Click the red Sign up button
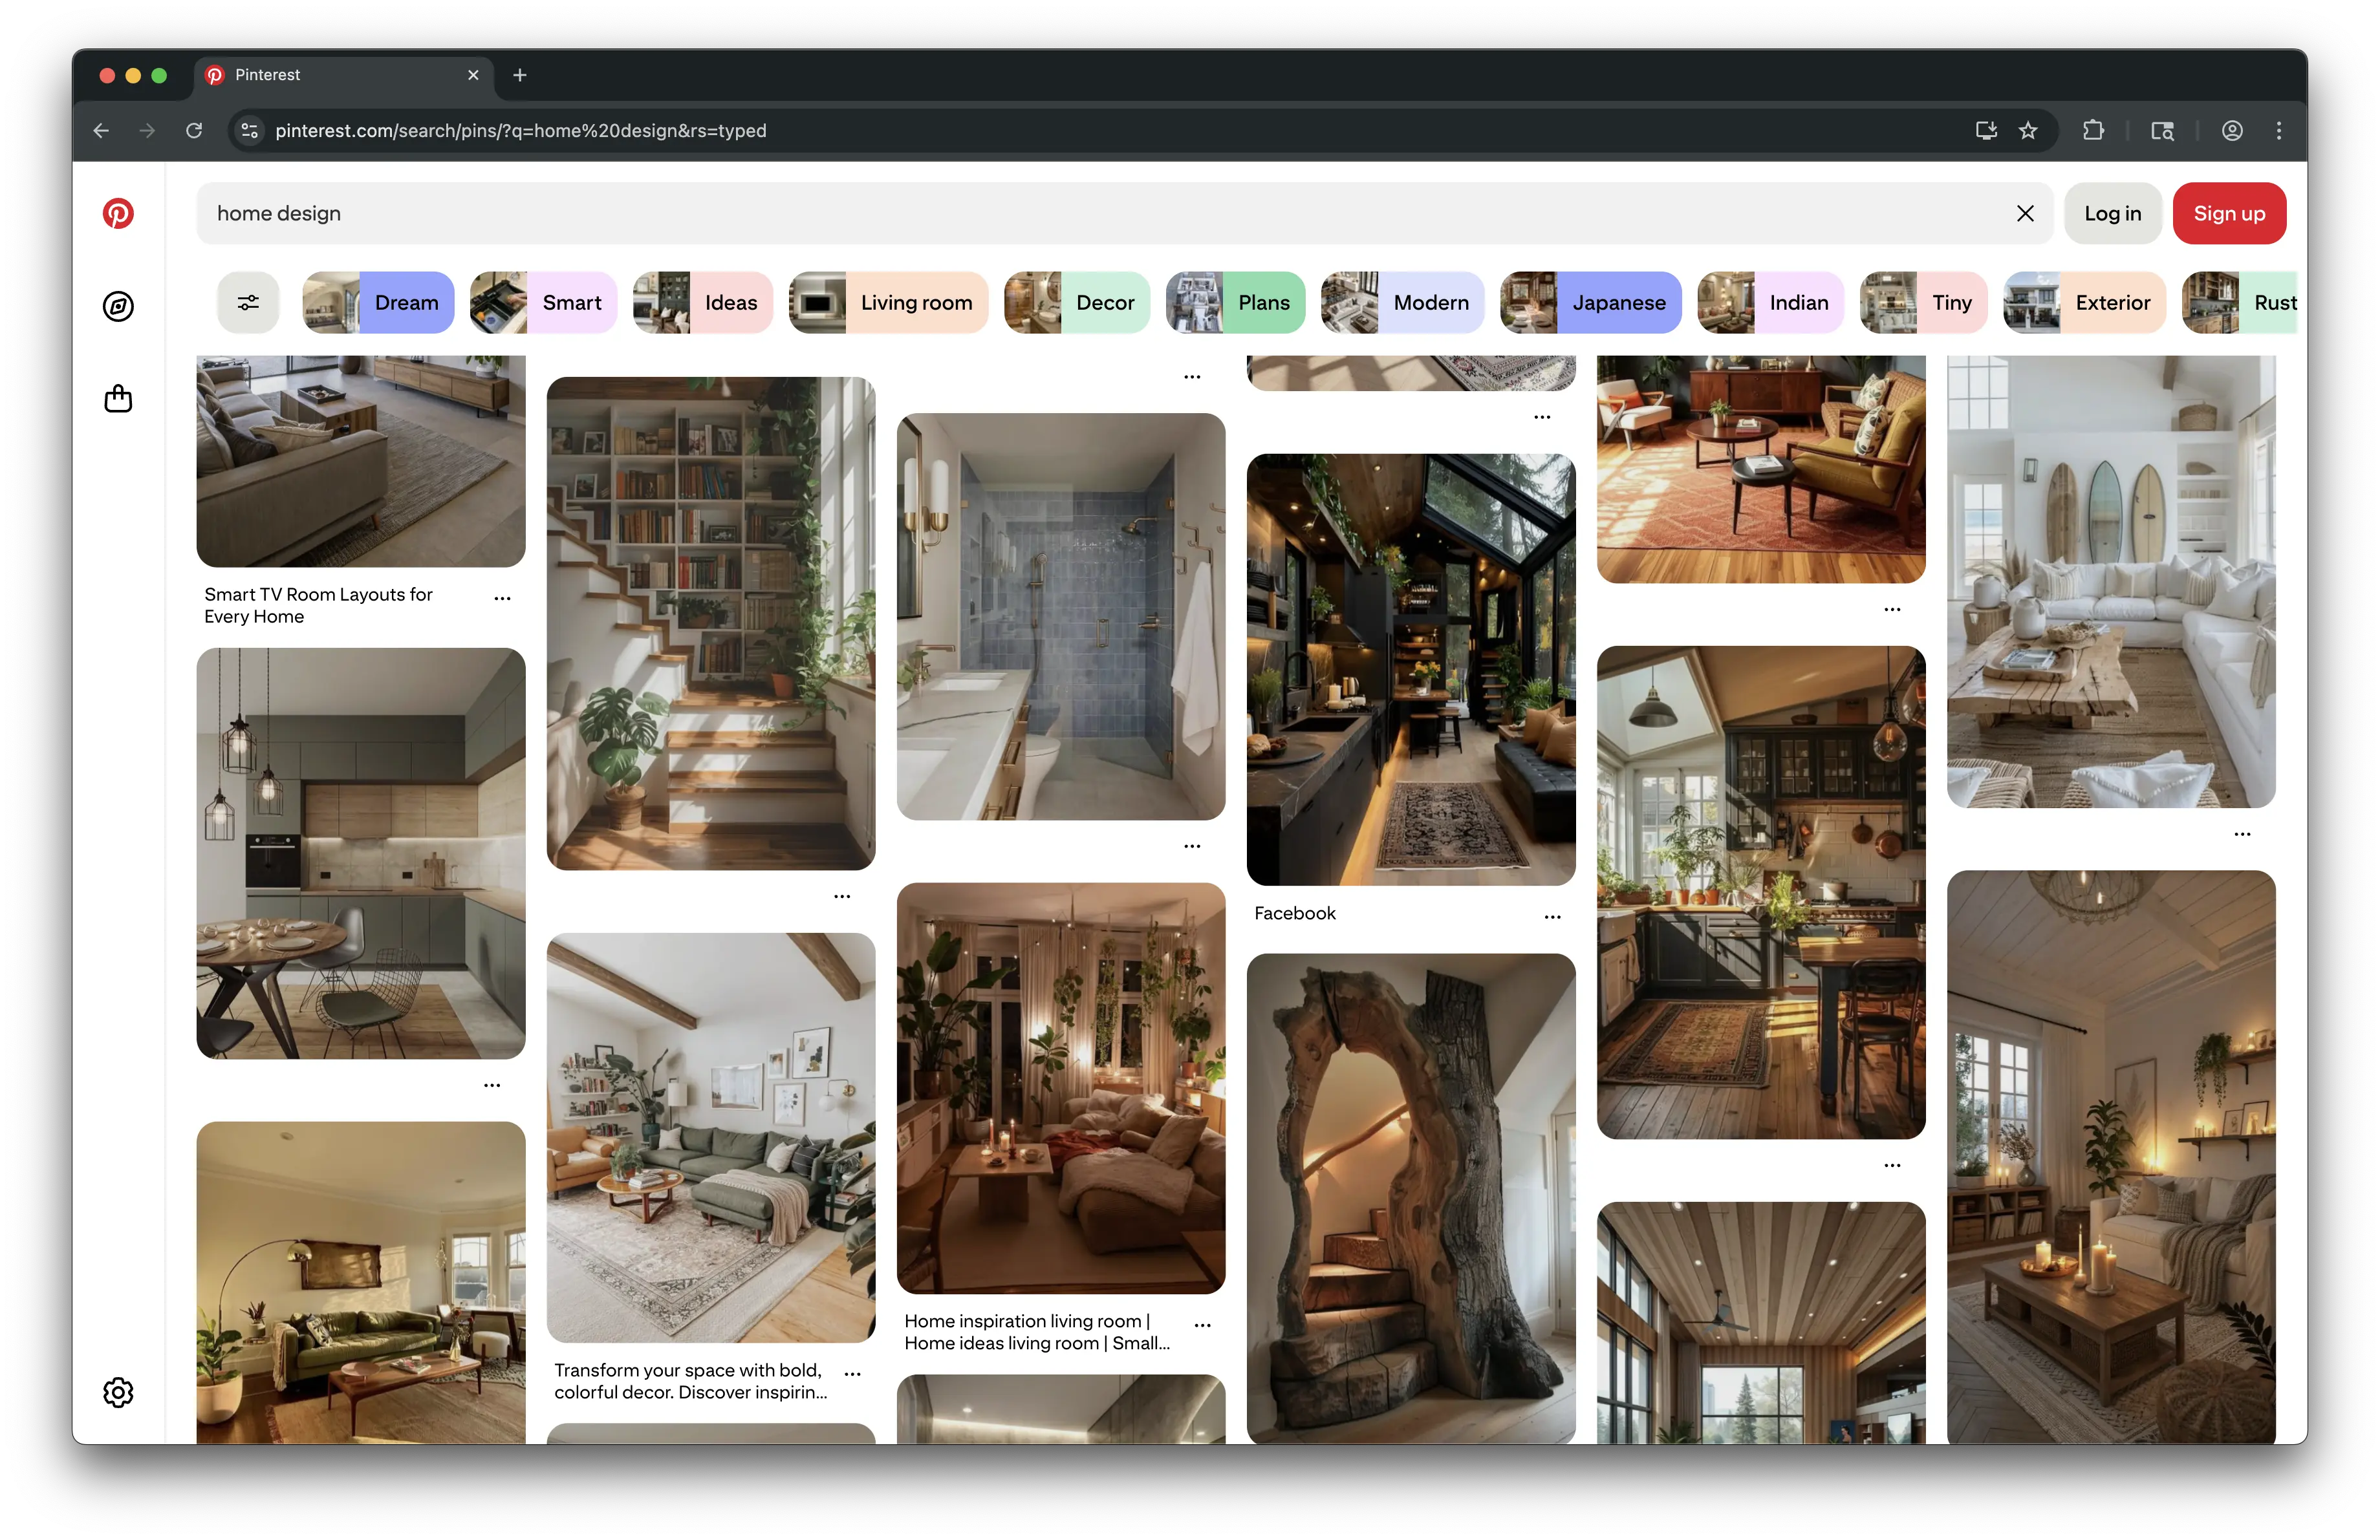The image size is (2380, 1540). [2229, 214]
